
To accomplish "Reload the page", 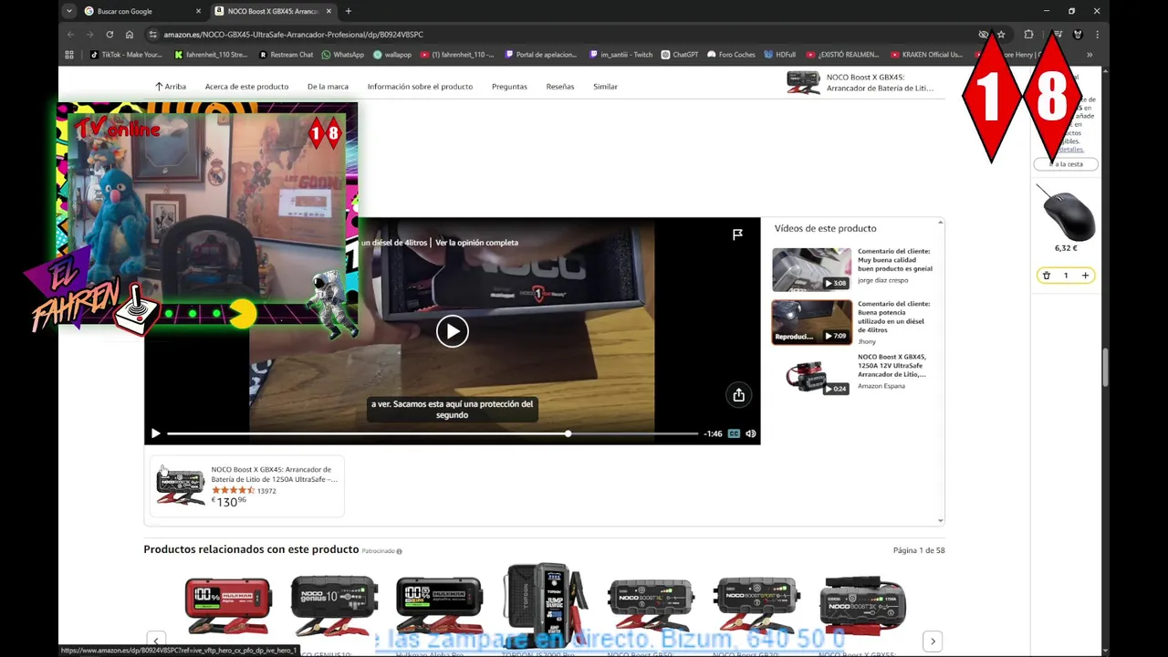I will point(109,35).
